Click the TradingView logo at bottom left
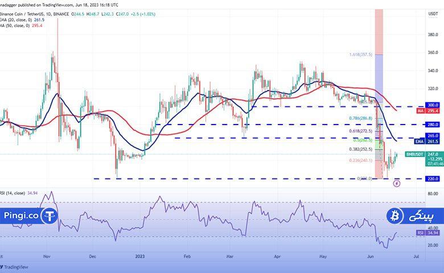Image resolution: width=444 pixels, height=273 pixels. click(x=14, y=267)
